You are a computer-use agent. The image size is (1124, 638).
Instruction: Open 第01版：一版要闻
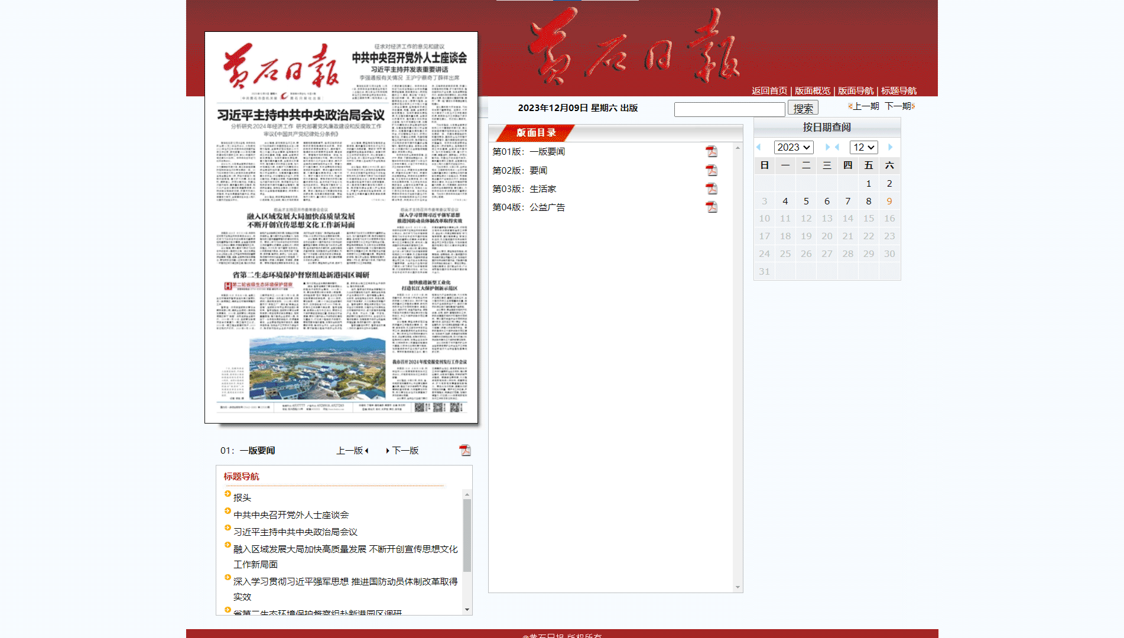pyautogui.click(x=529, y=152)
